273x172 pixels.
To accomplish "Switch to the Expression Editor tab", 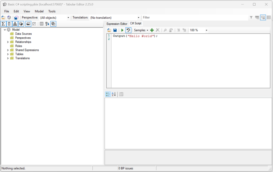I will point(117,24).
